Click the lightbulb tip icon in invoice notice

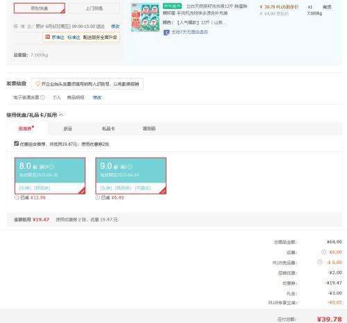pos(37,84)
